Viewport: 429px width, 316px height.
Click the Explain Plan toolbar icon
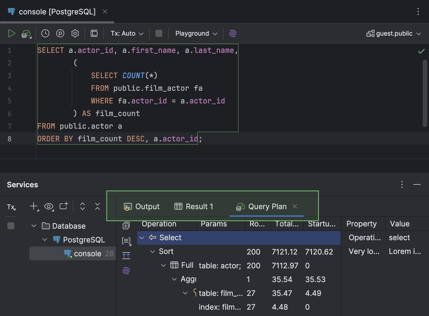click(x=26, y=34)
